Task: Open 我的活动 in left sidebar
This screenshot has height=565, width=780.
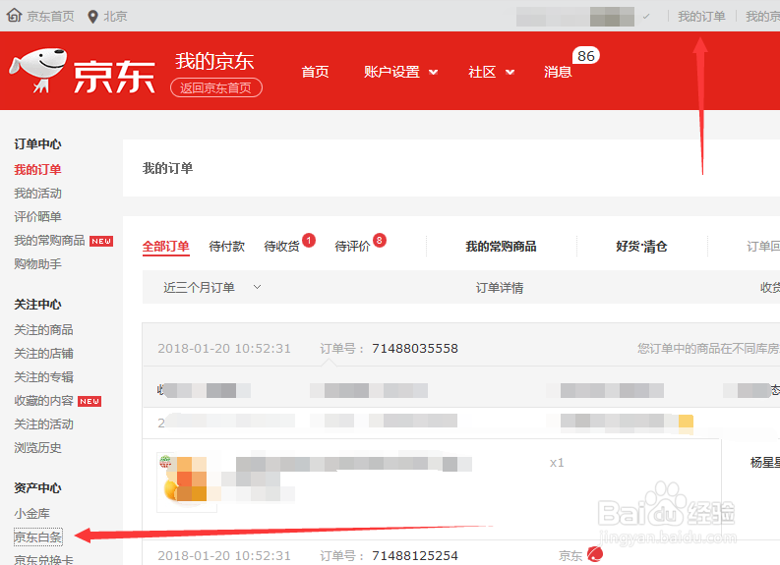Action: coord(37,194)
